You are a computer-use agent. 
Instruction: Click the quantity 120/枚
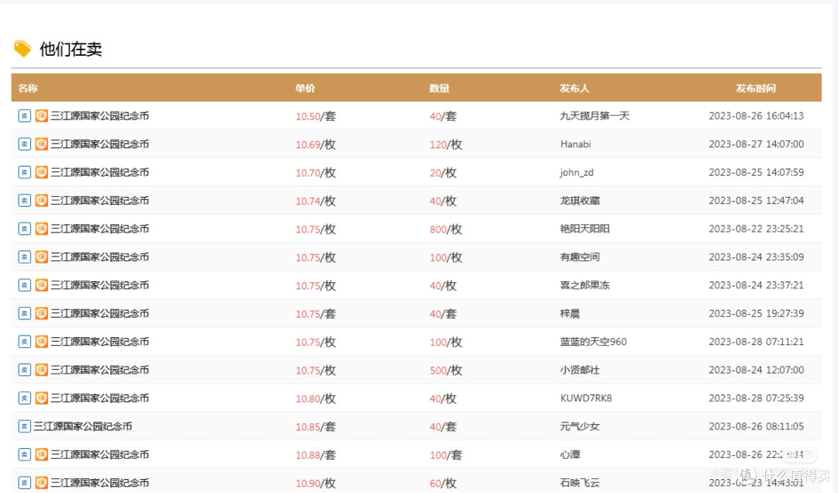pyautogui.click(x=445, y=145)
